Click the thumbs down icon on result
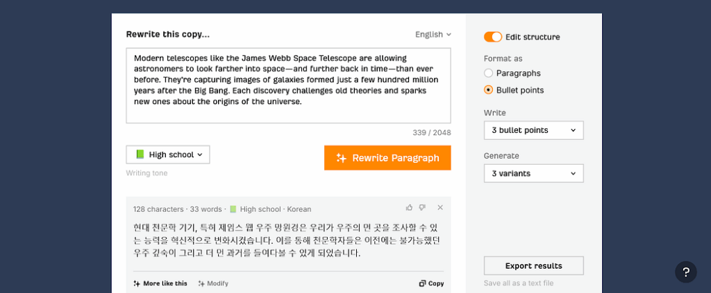Image resolution: width=711 pixels, height=293 pixels. (x=422, y=208)
